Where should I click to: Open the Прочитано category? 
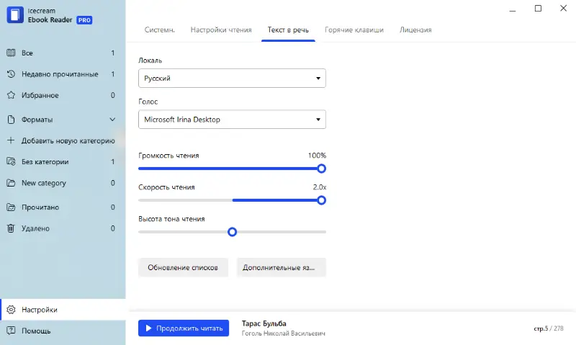tap(63, 207)
